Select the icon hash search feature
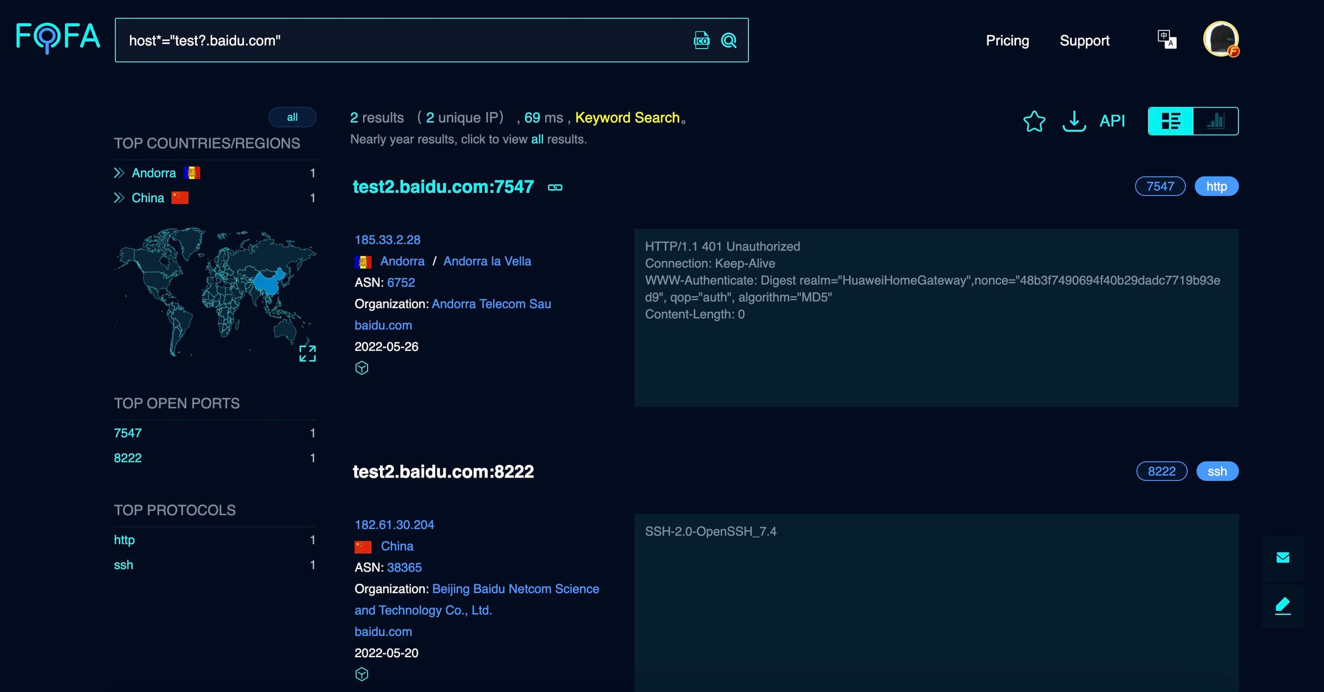1324x692 pixels. [700, 40]
